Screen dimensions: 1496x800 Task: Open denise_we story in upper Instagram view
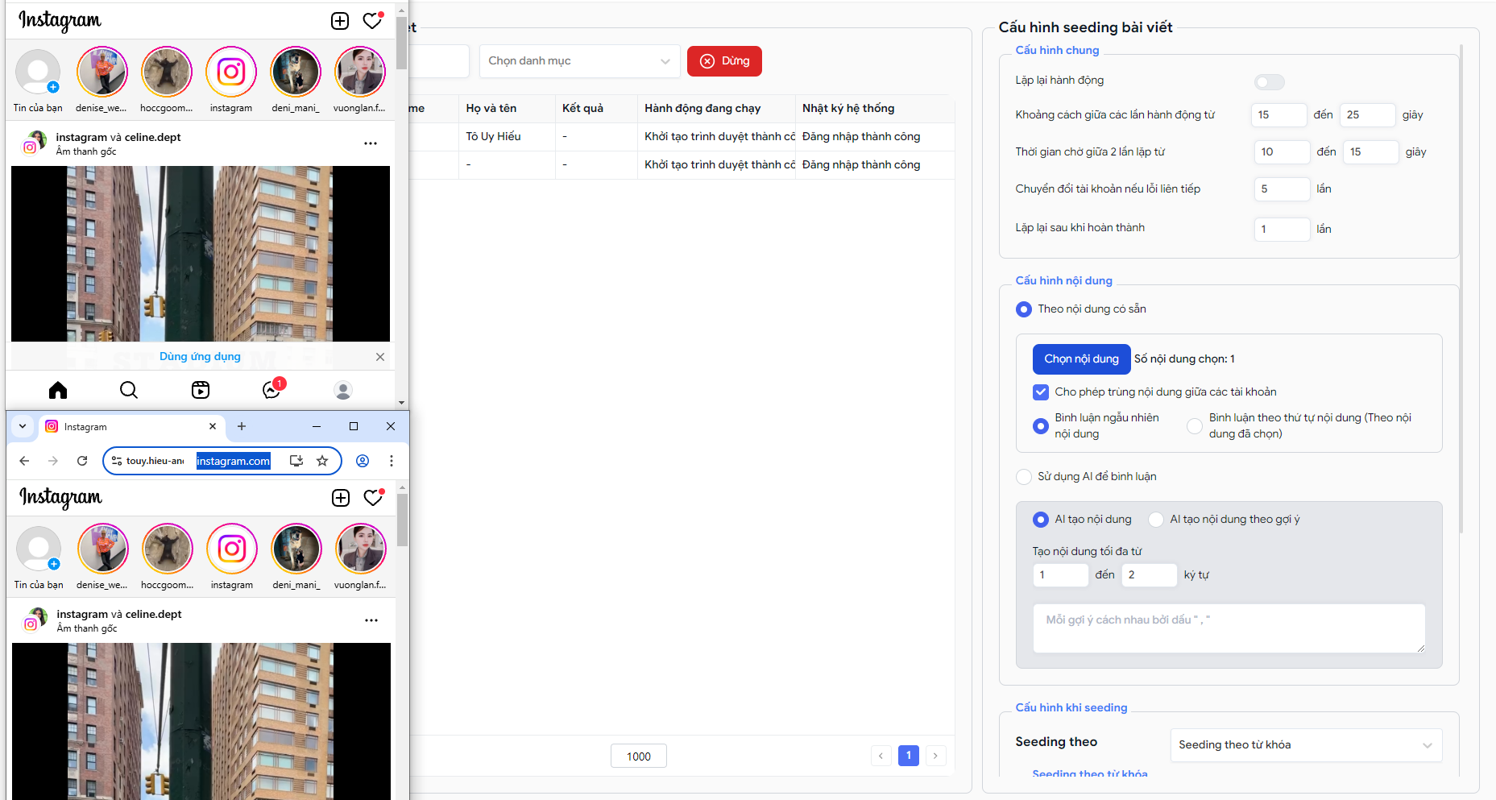(102, 81)
